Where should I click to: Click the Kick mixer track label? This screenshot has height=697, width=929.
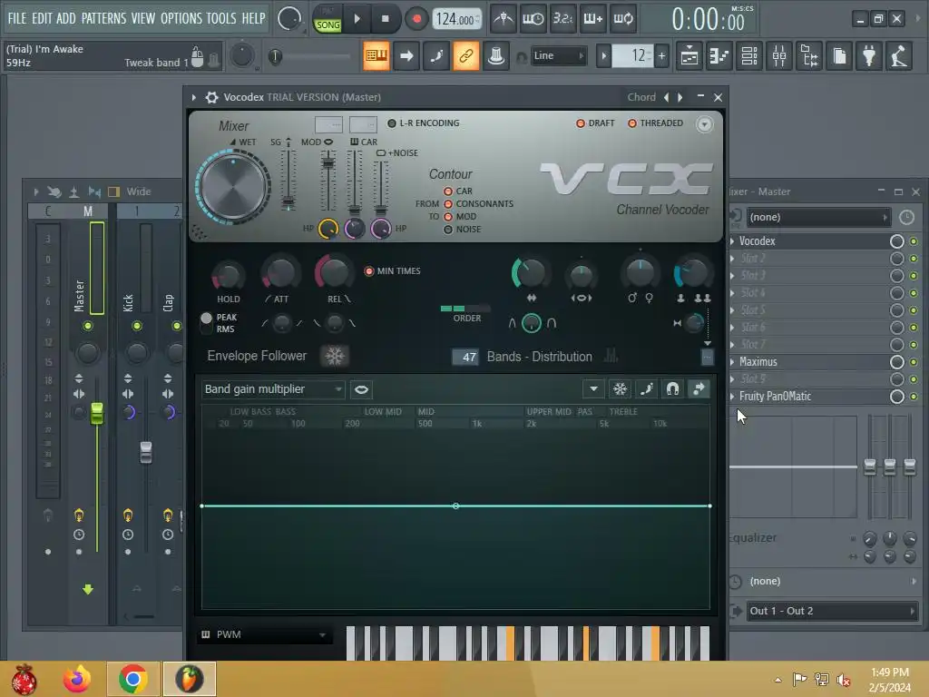(x=128, y=303)
